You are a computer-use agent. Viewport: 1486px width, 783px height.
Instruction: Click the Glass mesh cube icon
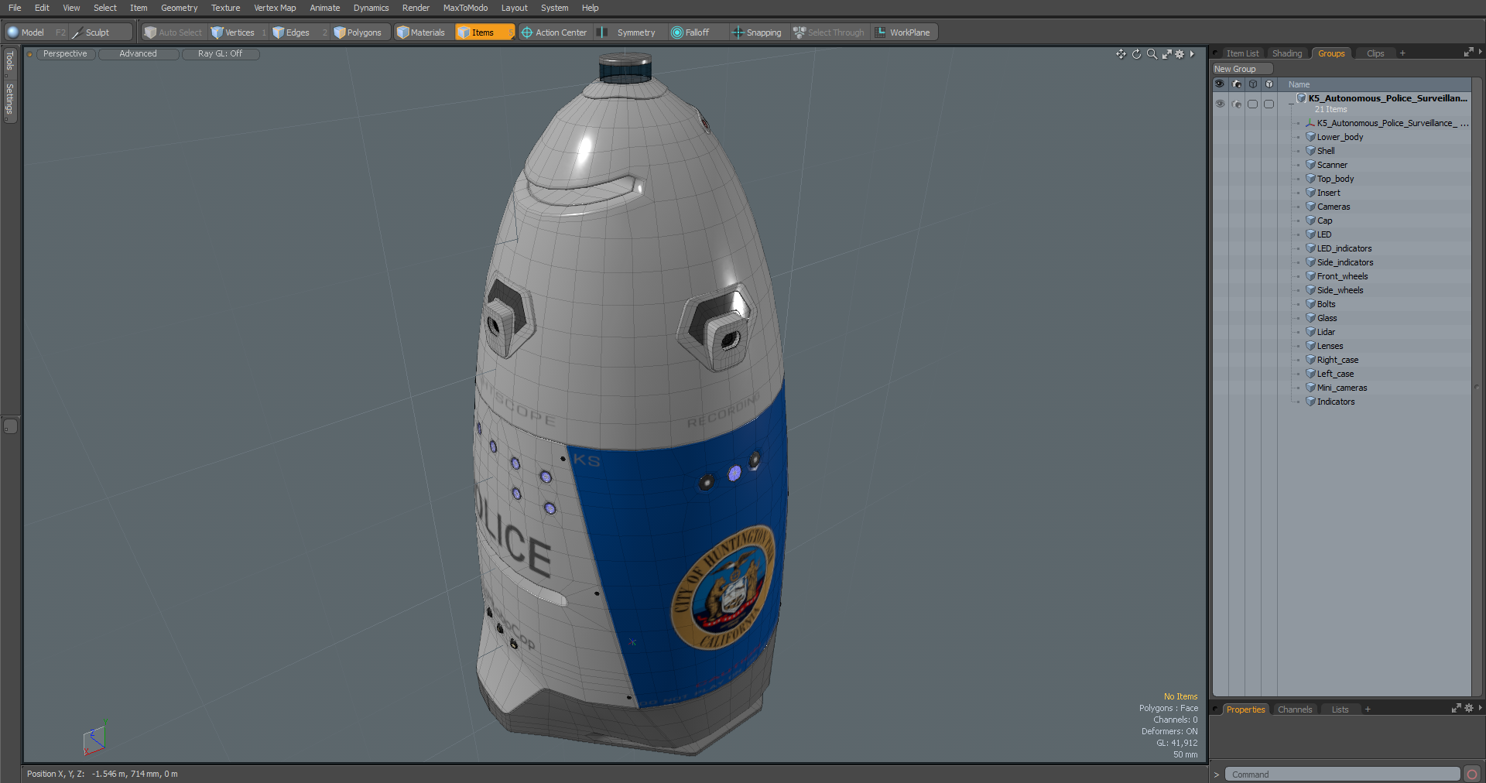coord(1310,318)
